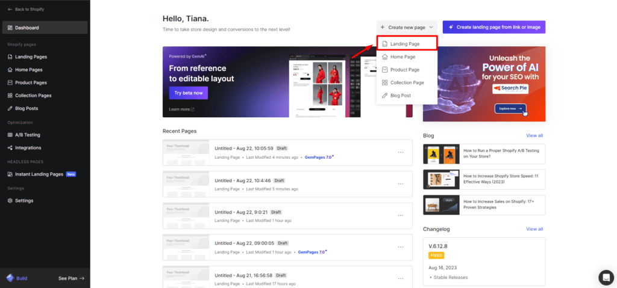The width and height of the screenshot is (617, 288).
Task: Select Home Page from the dropdown menu
Action: click(407, 57)
